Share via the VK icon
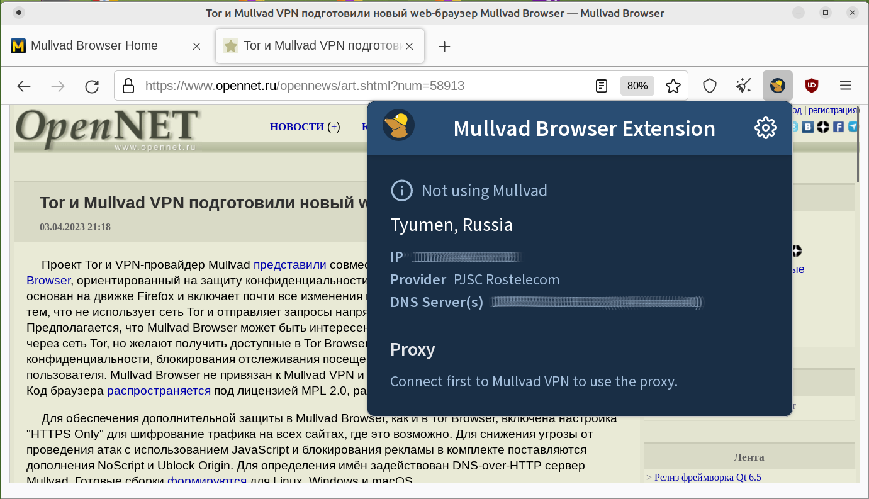 point(807,127)
